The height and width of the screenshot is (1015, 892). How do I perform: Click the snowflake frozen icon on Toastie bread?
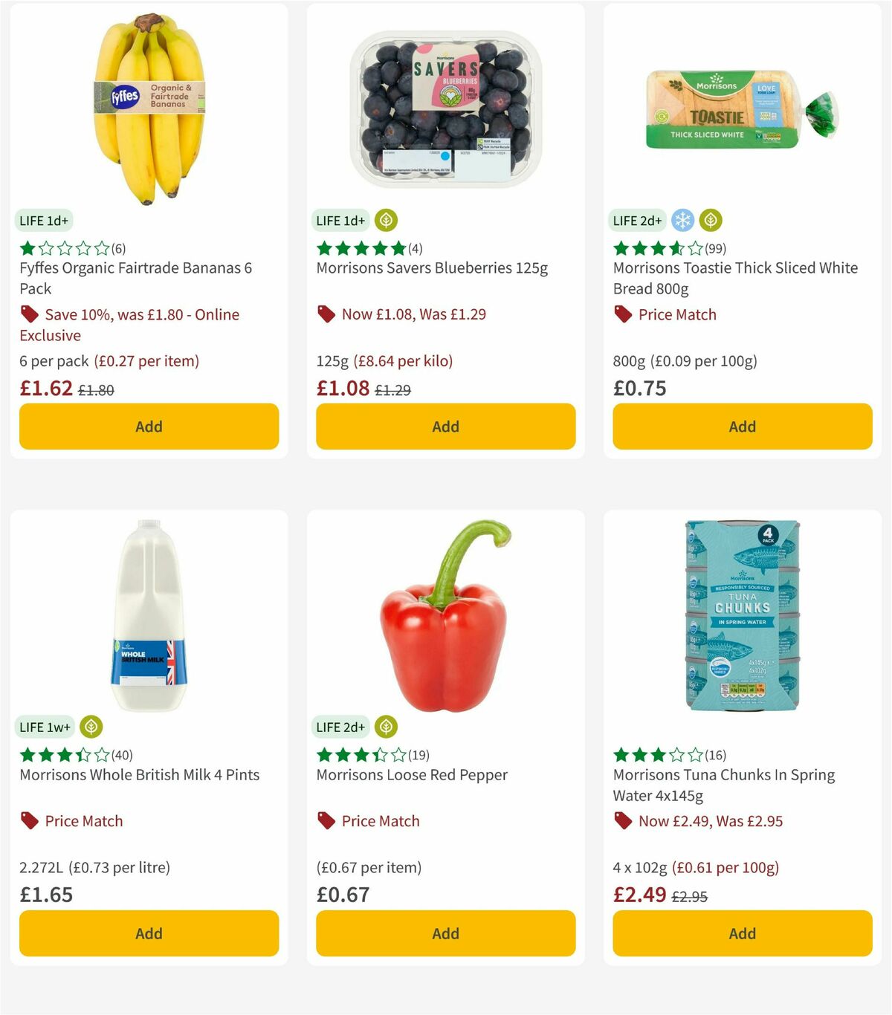click(x=682, y=220)
